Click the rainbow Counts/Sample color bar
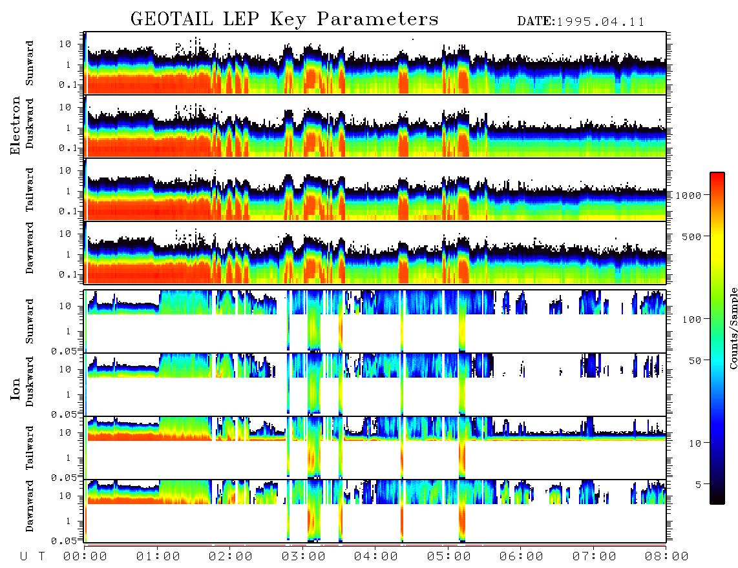This screenshot has width=738, height=568. point(717,338)
